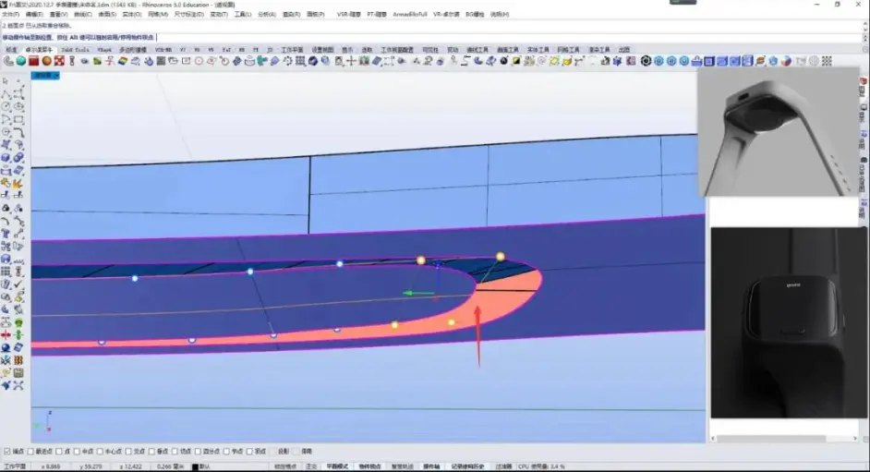The image size is (870, 472).
Task: Select the pointer arrow tool in left sidebar
Action: (6, 81)
